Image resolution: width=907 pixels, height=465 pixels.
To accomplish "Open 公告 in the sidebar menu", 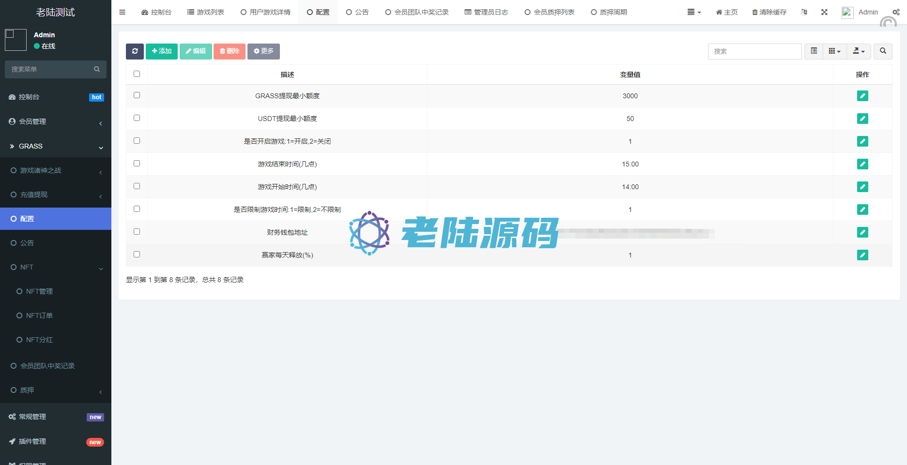I will click(27, 243).
